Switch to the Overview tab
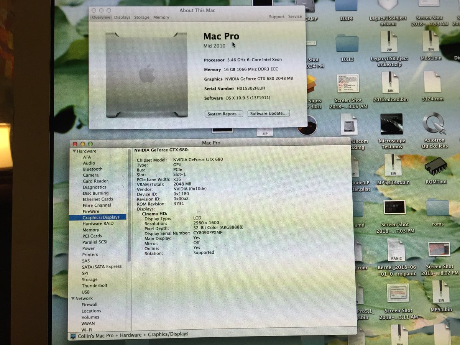Viewport: 460px width, 345px height. pyautogui.click(x=101, y=17)
